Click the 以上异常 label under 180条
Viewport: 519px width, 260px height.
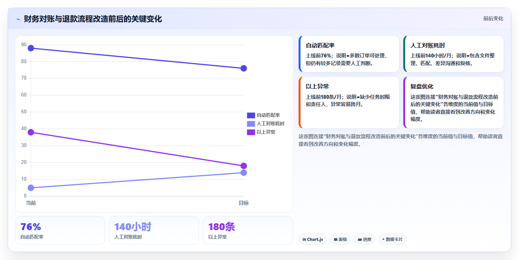coord(217,237)
